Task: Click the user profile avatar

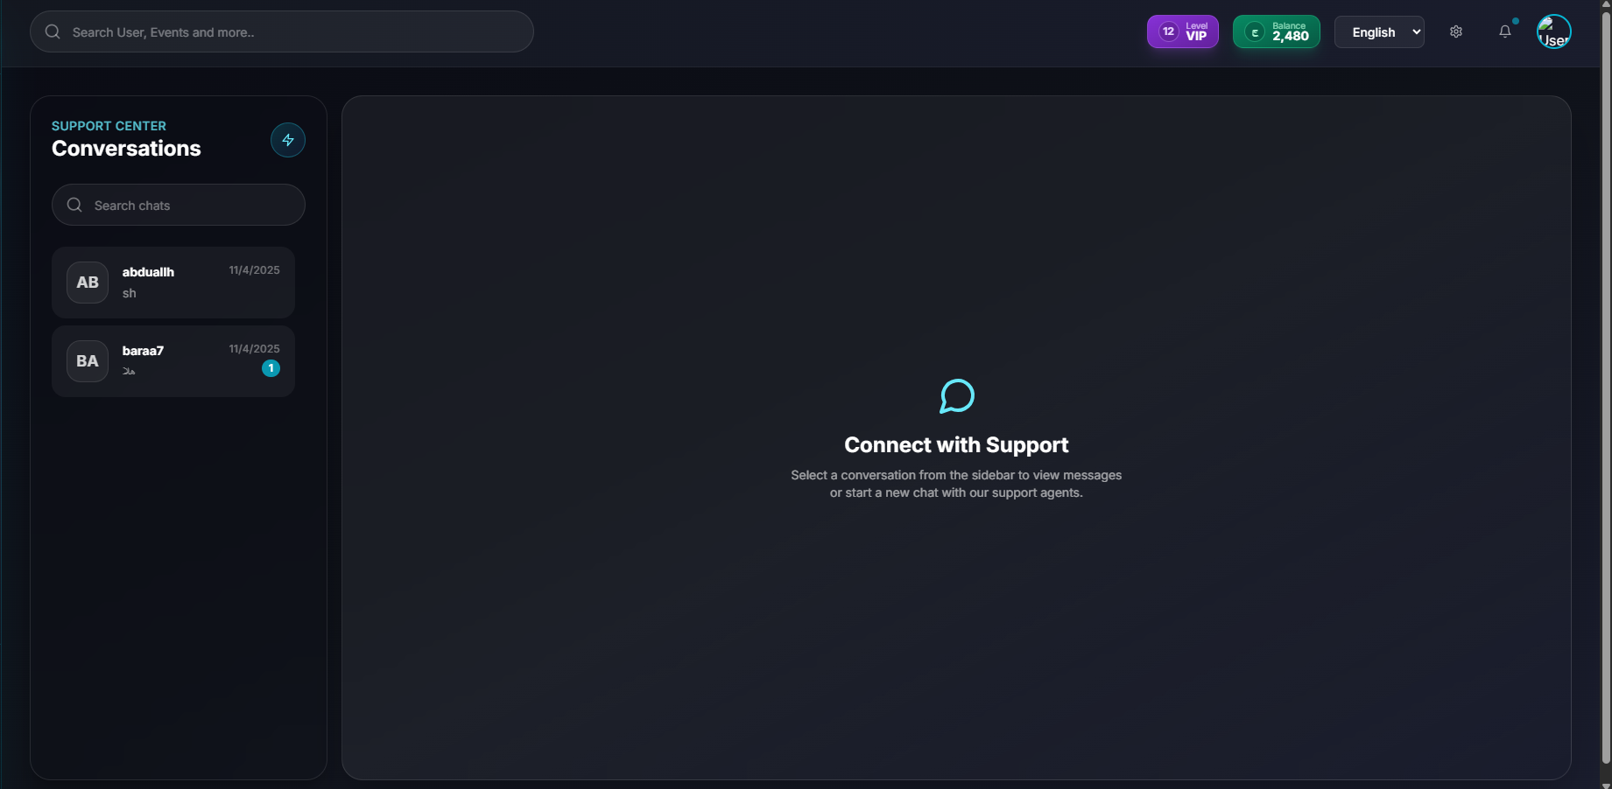Action: pyautogui.click(x=1553, y=32)
